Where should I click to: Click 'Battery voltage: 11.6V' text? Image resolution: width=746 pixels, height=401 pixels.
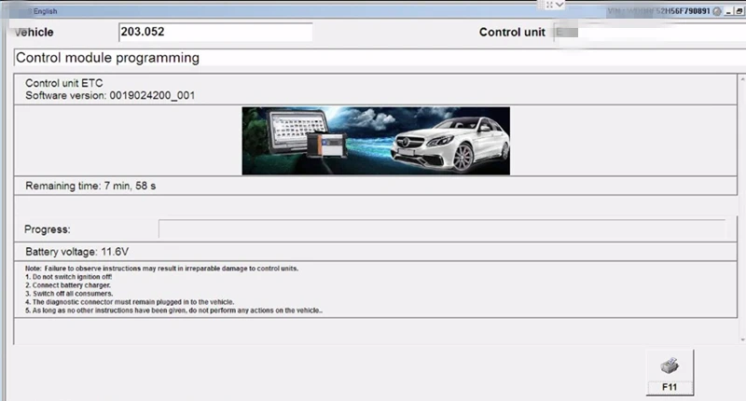77,252
